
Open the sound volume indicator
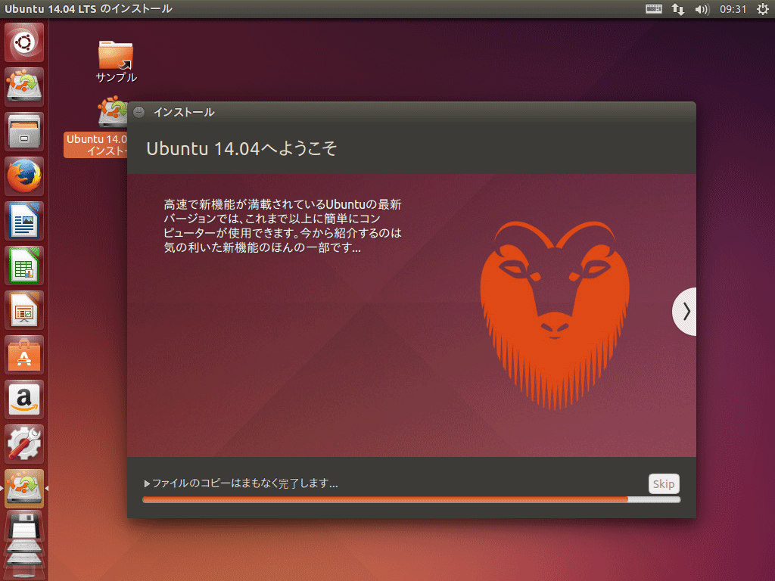(702, 9)
